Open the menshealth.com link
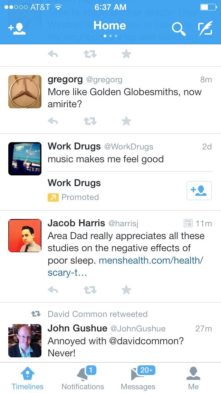221x393 pixels. (x=125, y=266)
